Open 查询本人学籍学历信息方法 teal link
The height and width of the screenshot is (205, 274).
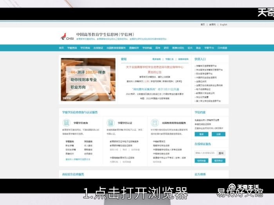tap(78, 159)
